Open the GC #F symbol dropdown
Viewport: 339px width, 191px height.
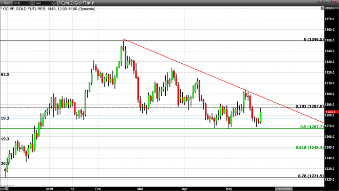[x=27, y=3]
